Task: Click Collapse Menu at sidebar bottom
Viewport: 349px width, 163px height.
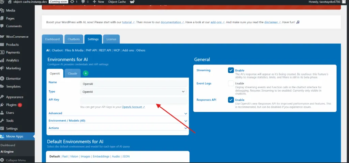Action: (16, 160)
